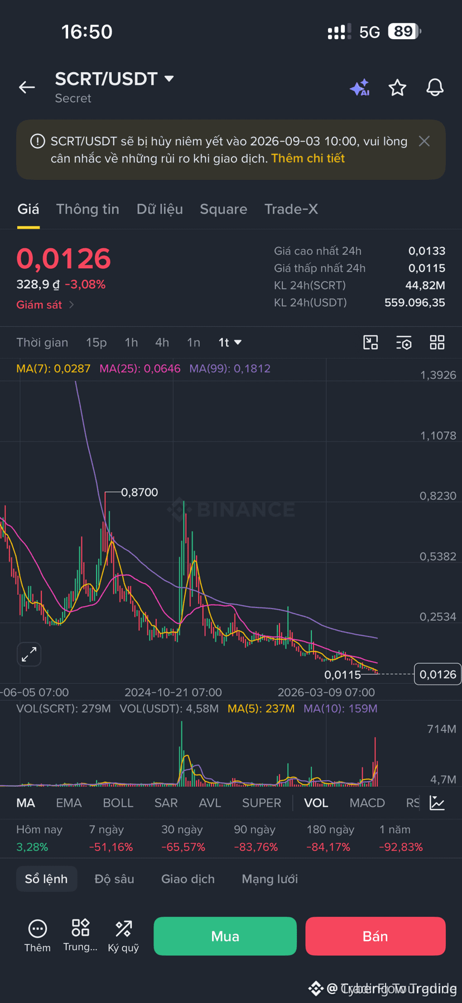Open the Thêm more options icon
Screen dimensions: 462x1003
[37, 936]
